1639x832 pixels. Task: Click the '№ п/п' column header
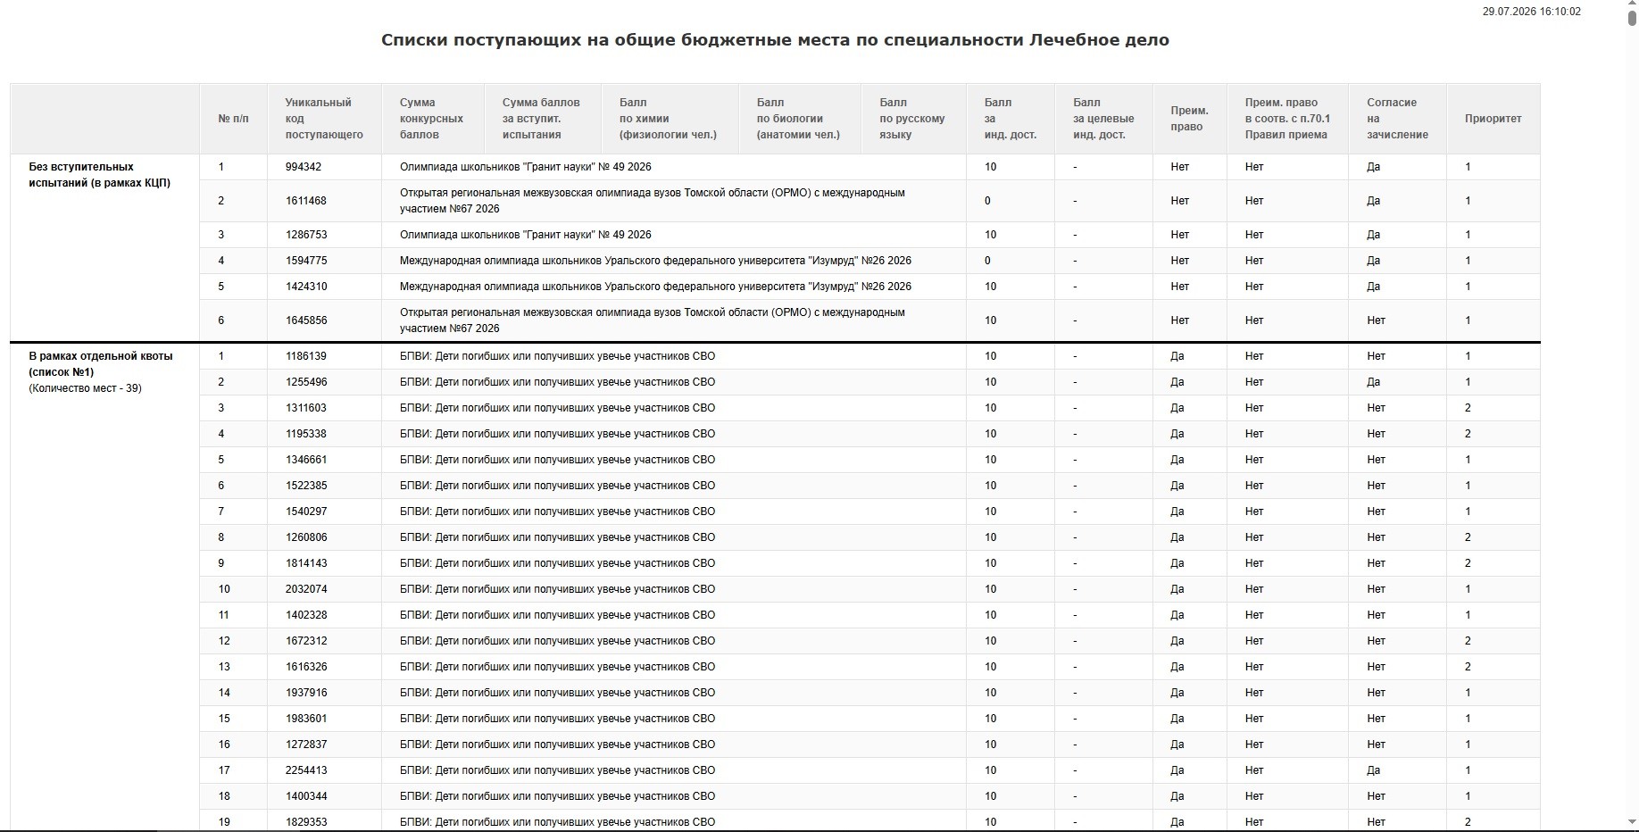coord(234,119)
